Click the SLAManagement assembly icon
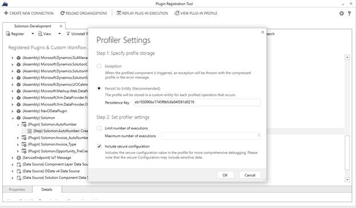 [19, 58]
